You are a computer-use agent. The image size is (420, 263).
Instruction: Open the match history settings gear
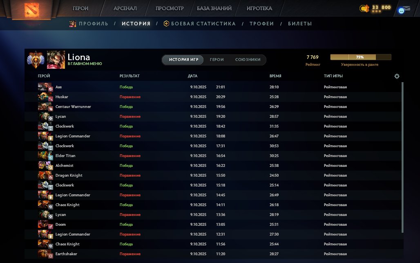[396, 76]
